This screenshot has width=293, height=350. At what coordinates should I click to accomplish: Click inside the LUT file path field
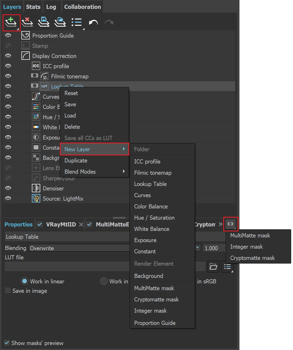pyautogui.click(x=65, y=266)
